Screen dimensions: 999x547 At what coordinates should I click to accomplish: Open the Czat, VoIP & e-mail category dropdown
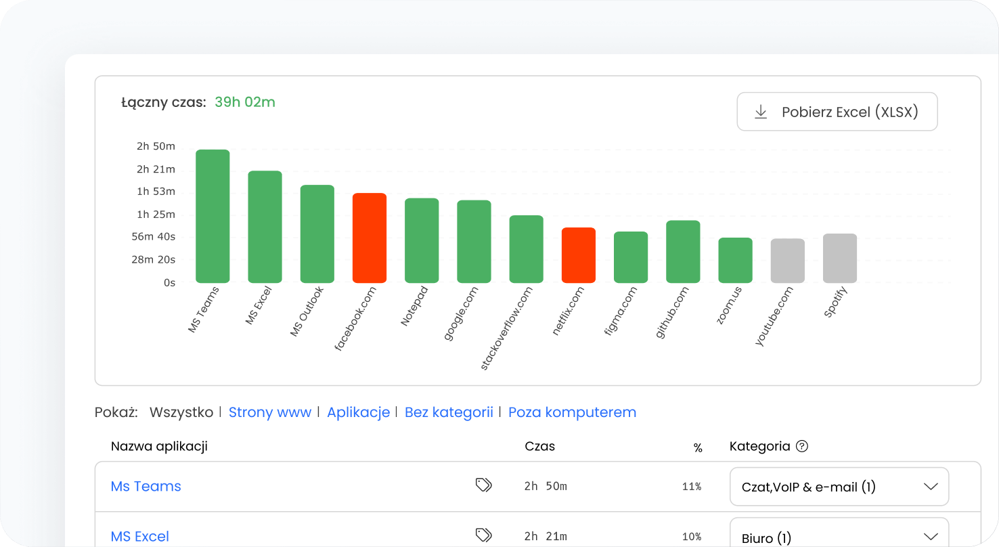(x=839, y=487)
